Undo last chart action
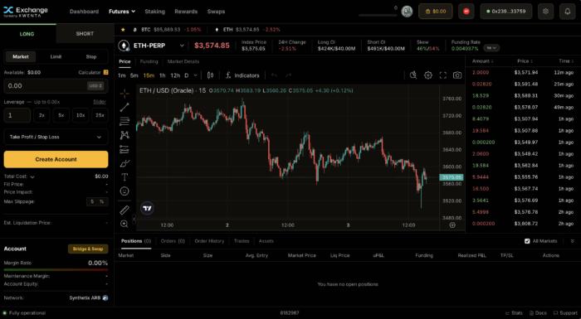This screenshot has width=581, height=319. click(274, 75)
